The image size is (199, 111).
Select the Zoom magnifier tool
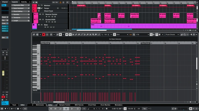(x=93, y=35)
